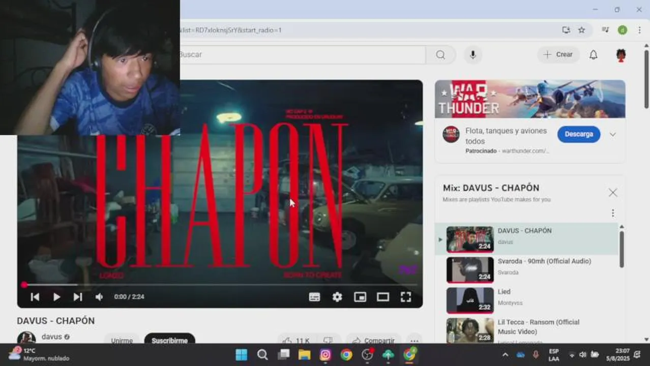This screenshot has width=650, height=366.
Task: Like the video with 11 K likes
Action: point(297,340)
